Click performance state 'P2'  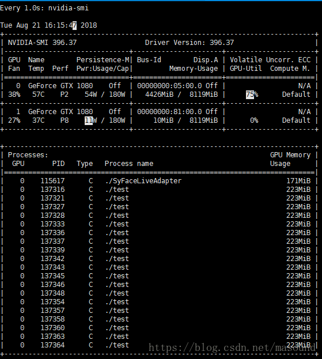[65, 95]
